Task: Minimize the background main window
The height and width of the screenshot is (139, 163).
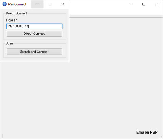Action: pyautogui.click(x=131, y=4)
